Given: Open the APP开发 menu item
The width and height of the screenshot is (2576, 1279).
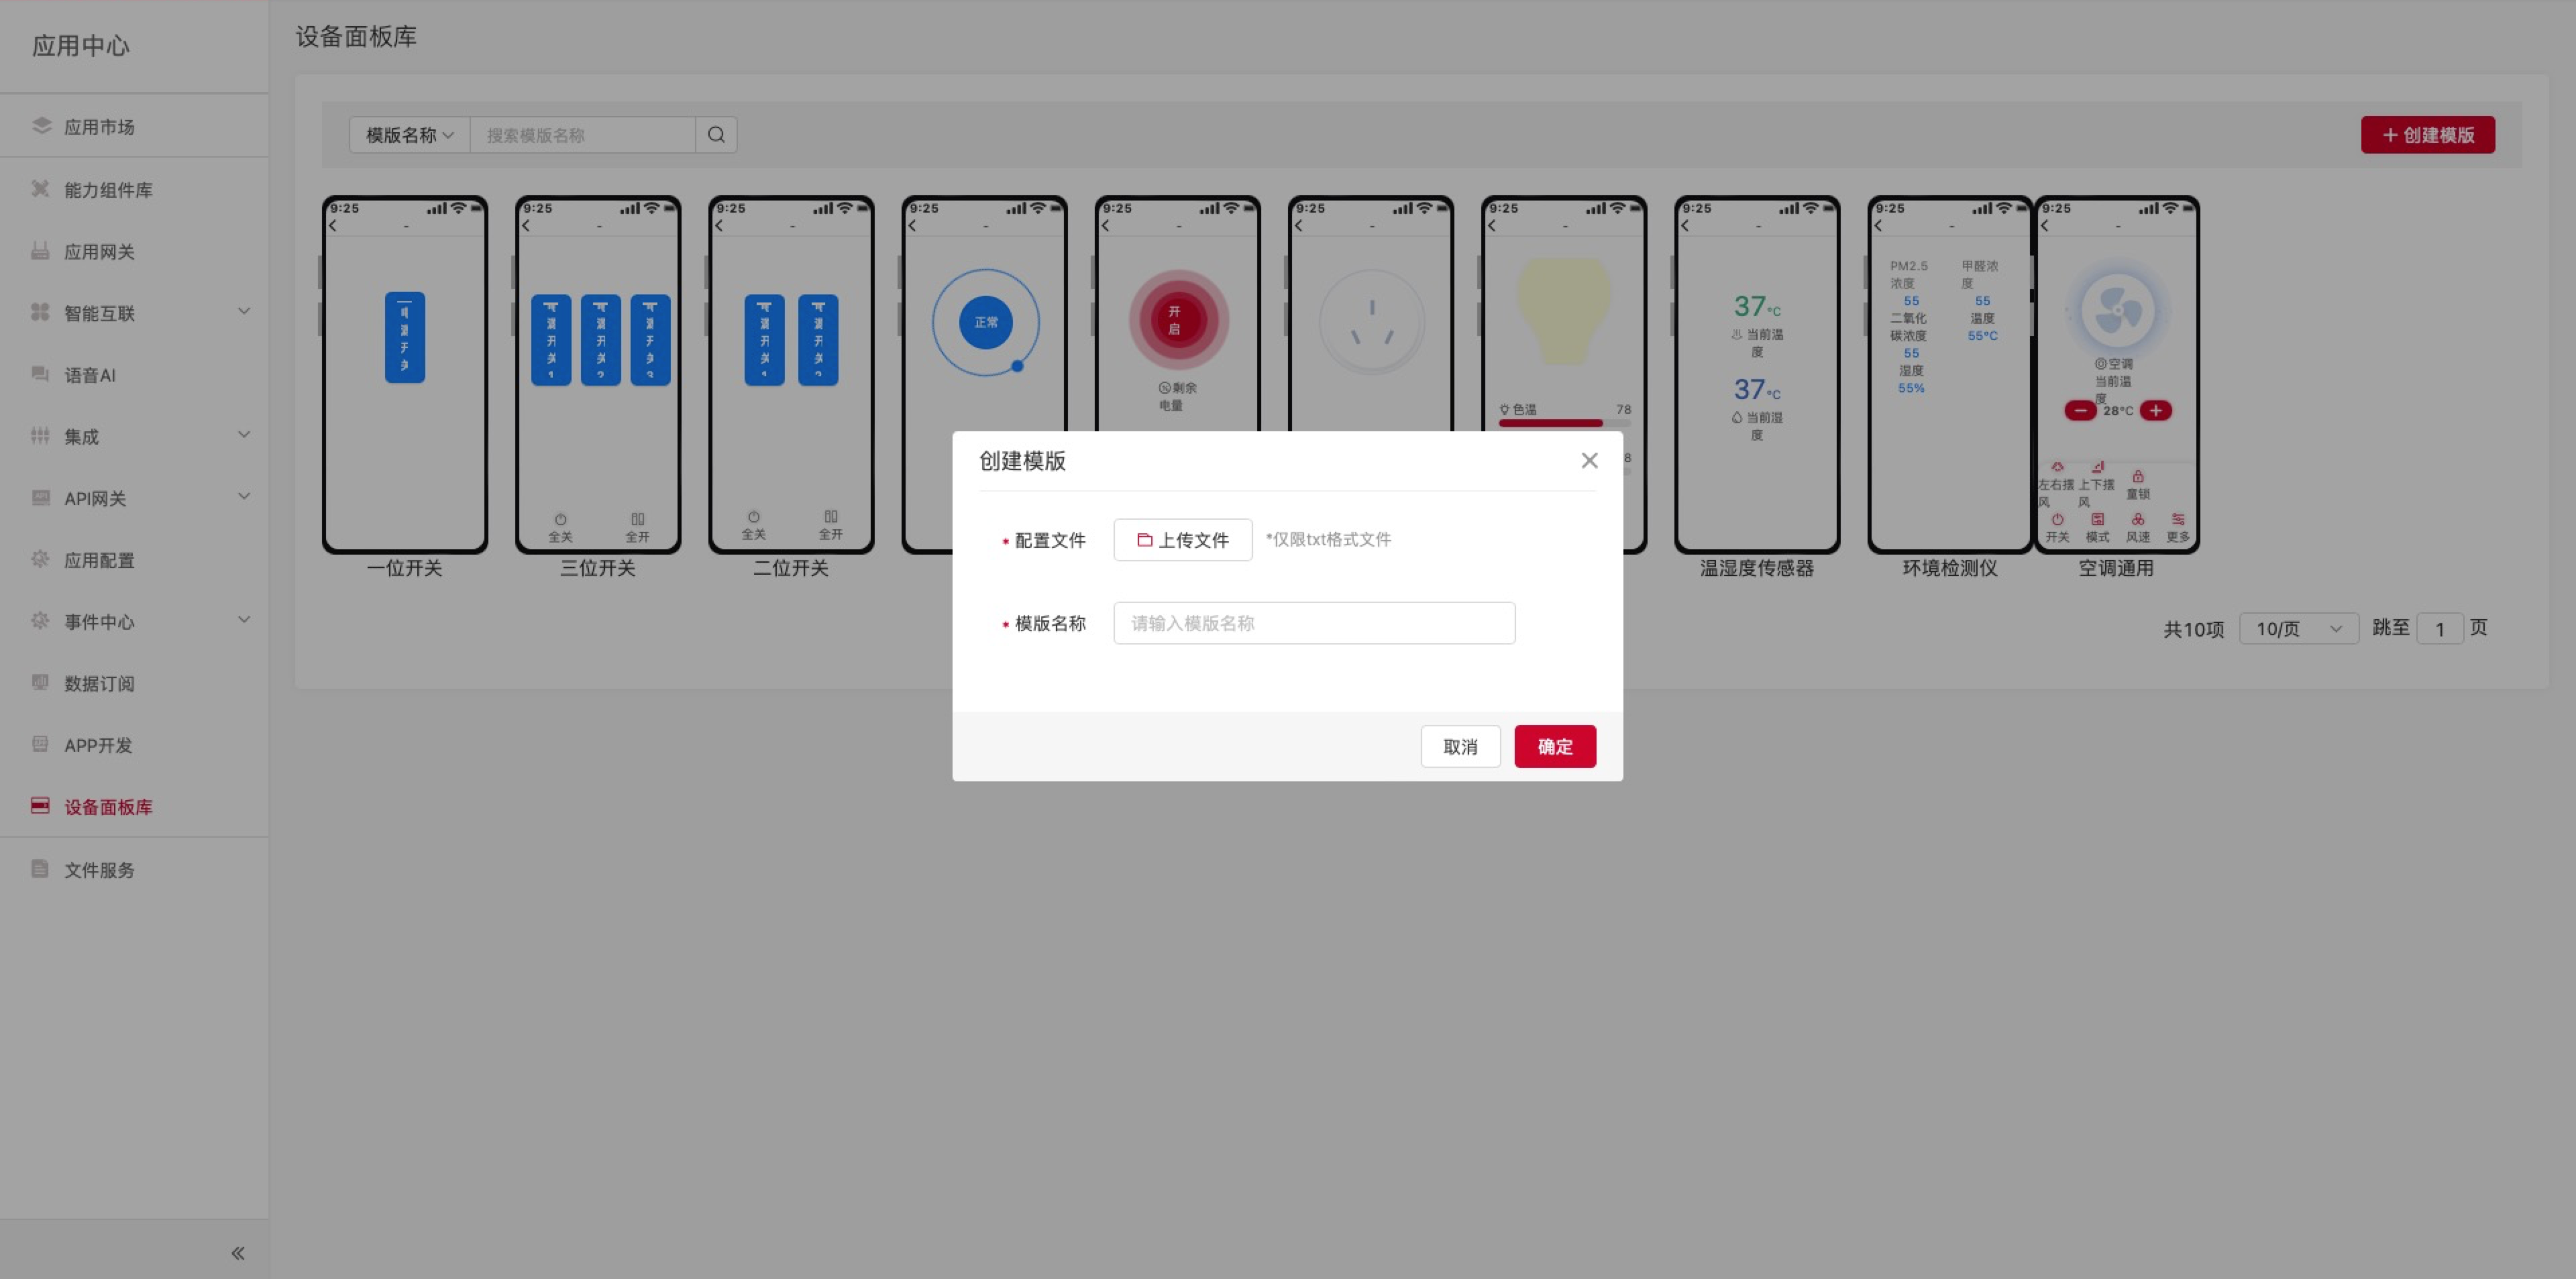Looking at the screenshot, I should click(98, 745).
